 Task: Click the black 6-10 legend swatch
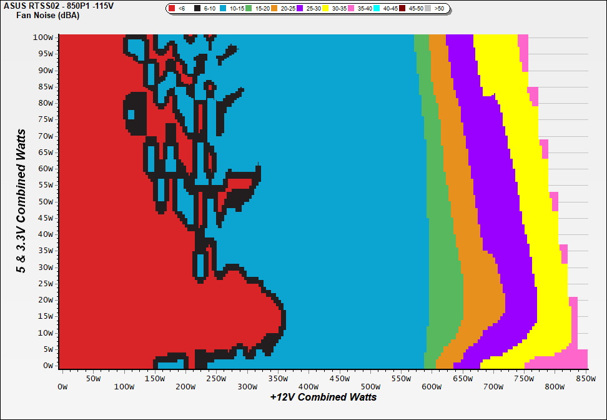tap(197, 9)
